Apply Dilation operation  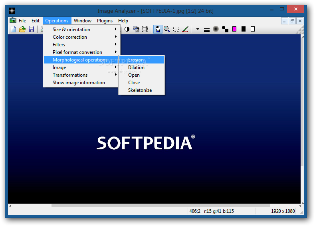click(x=142, y=67)
